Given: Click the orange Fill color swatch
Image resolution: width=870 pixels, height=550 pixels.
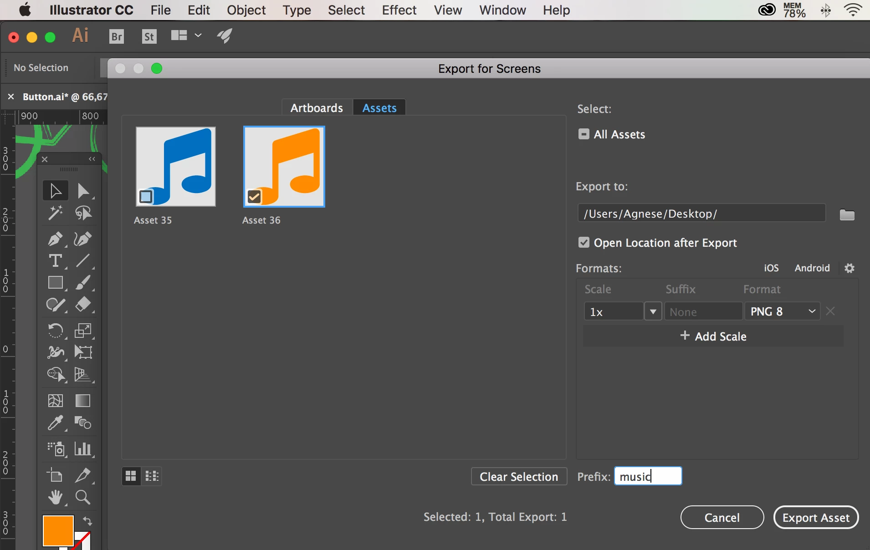Looking at the screenshot, I should point(58,530).
